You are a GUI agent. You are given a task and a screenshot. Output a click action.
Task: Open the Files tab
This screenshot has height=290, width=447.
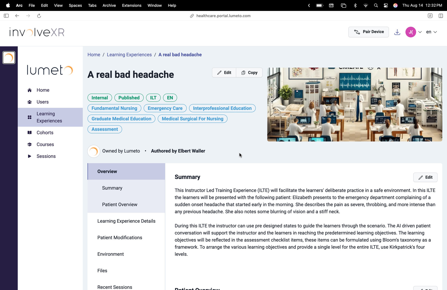coord(126,271)
